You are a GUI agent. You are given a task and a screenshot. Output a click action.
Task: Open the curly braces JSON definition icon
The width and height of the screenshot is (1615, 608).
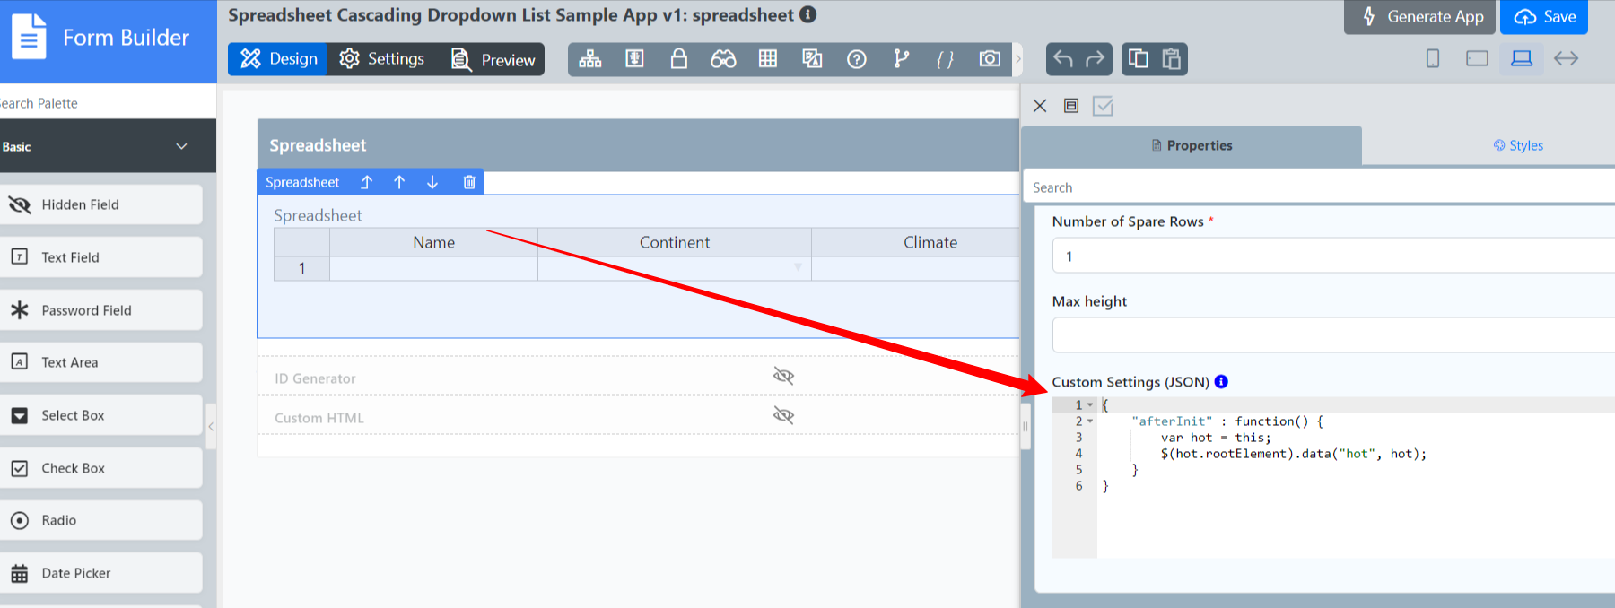point(945,59)
